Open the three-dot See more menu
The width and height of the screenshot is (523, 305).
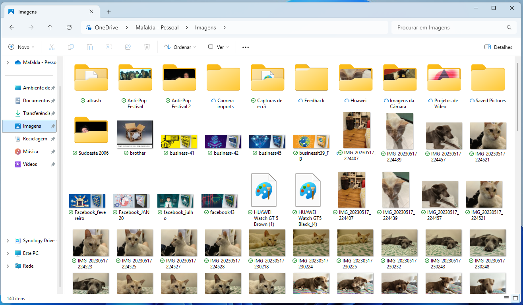[246, 47]
